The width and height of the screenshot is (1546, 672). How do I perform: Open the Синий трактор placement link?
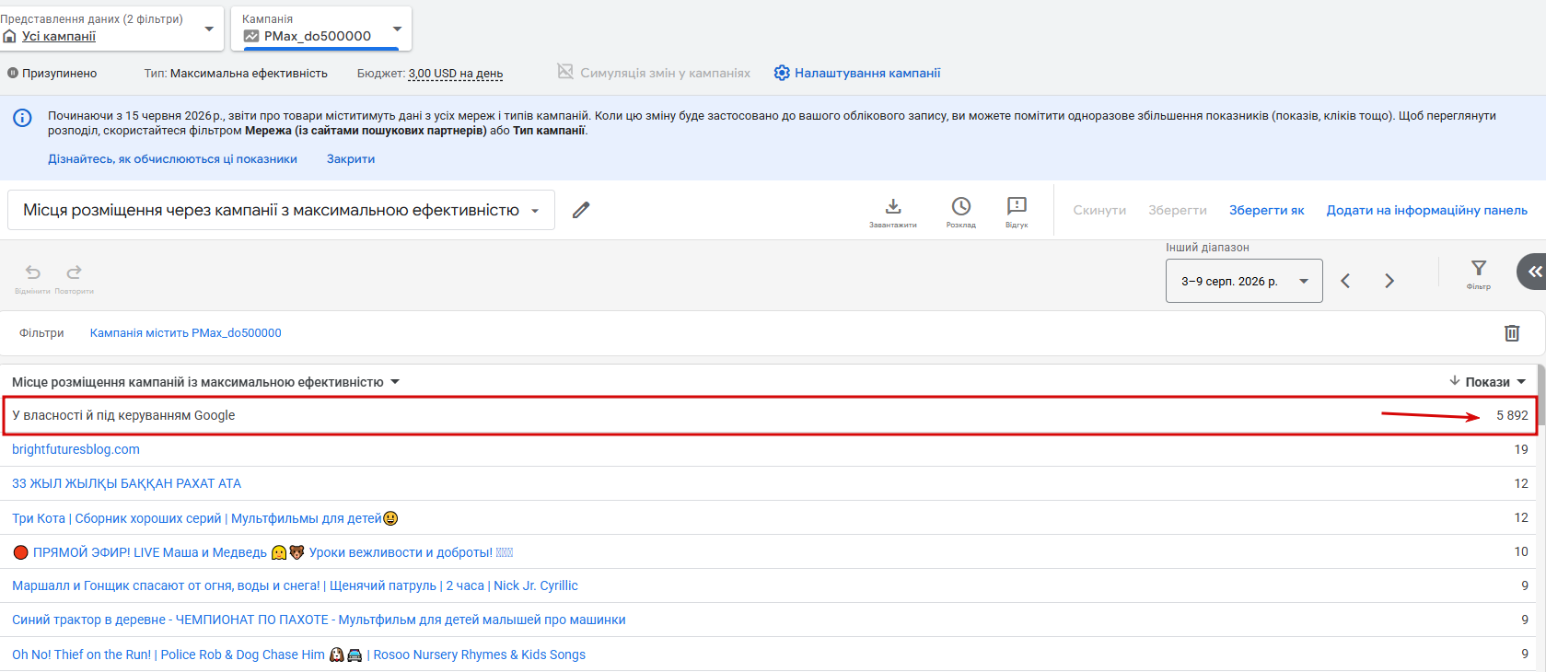click(319, 620)
